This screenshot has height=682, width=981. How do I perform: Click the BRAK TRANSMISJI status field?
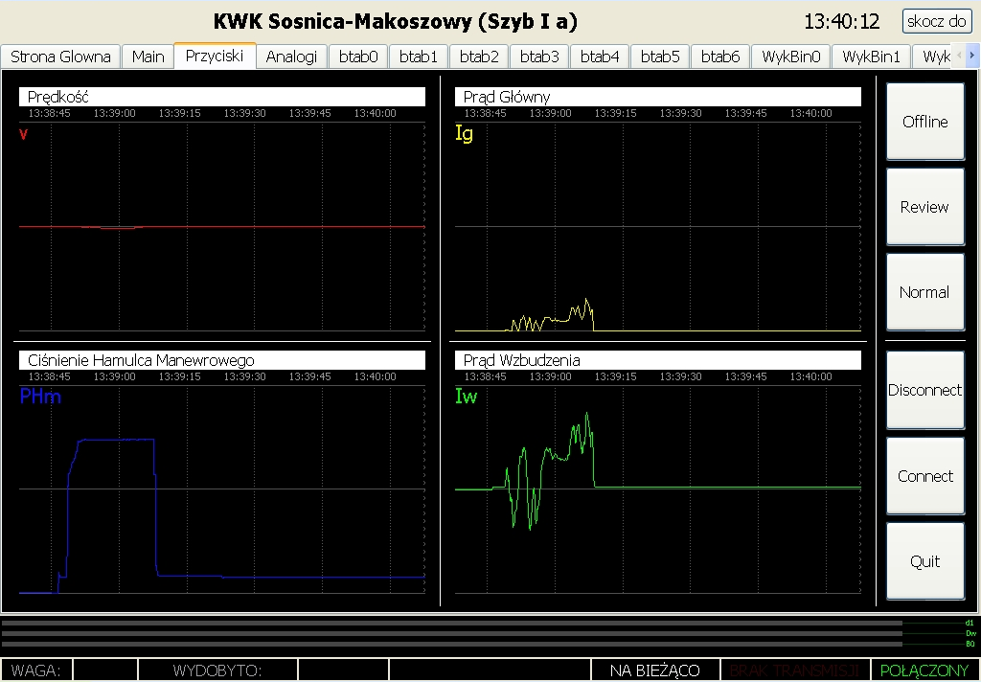(x=794, y=671)
